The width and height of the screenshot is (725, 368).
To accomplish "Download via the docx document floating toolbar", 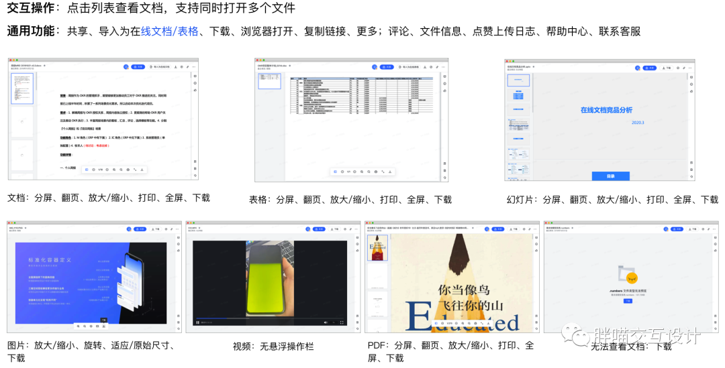I will click(142, 170).
